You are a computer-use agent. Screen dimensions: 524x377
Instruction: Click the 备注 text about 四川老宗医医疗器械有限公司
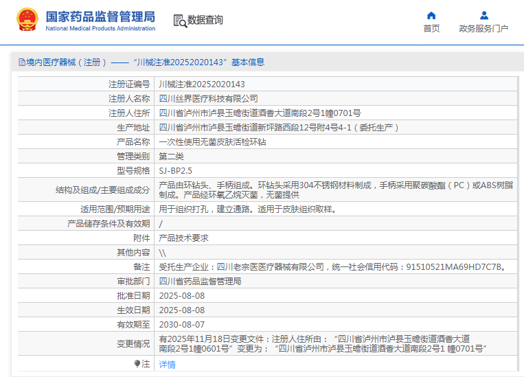coord(332,266)
